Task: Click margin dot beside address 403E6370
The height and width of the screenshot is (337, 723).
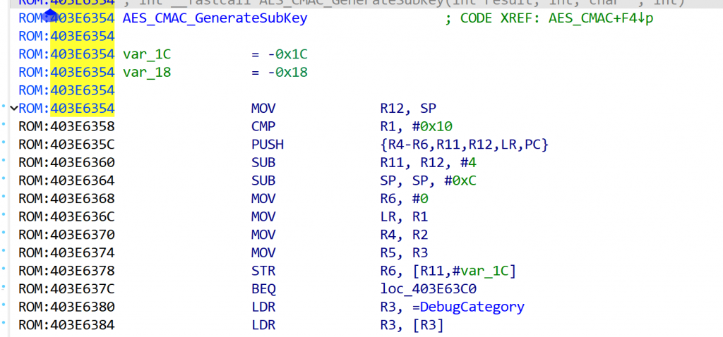Action: coord(4,234)
